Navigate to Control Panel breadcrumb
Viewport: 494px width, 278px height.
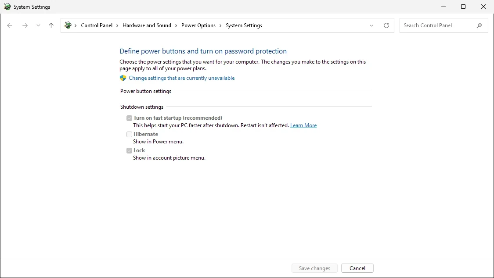pyautogui.click(x=97, y=25)
